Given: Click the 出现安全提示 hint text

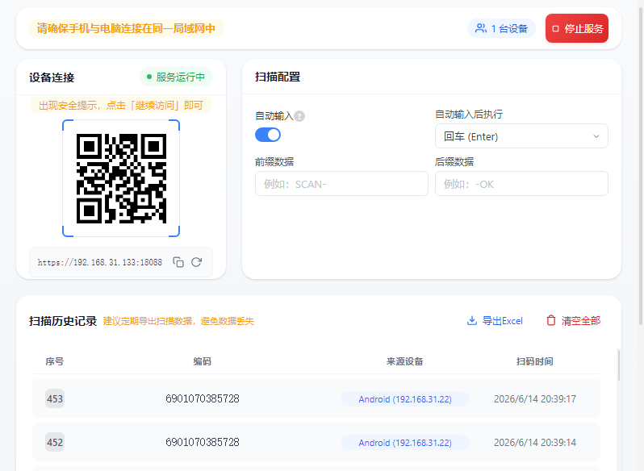Looking at the screenshot, I should click(121, 106).
